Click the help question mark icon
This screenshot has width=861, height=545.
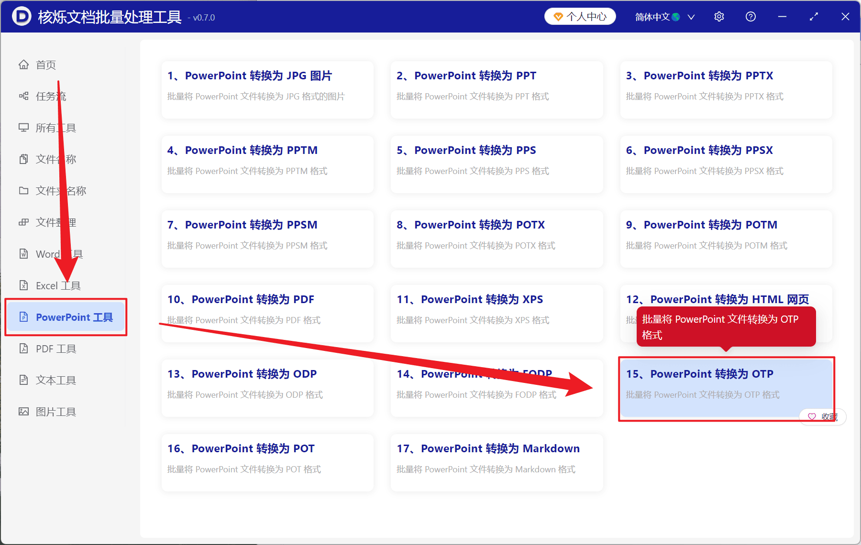(751, 17)
